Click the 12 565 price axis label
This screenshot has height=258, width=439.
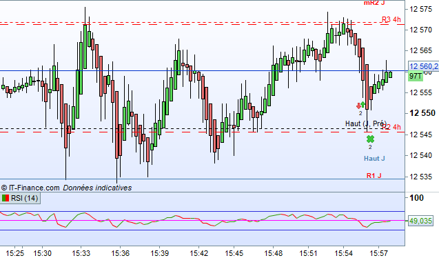click(420, 50)
